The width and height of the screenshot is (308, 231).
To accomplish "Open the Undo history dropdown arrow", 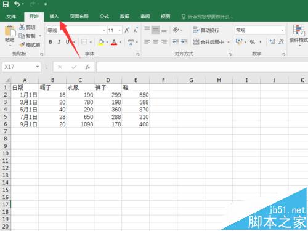I will [x=23, y=4].
